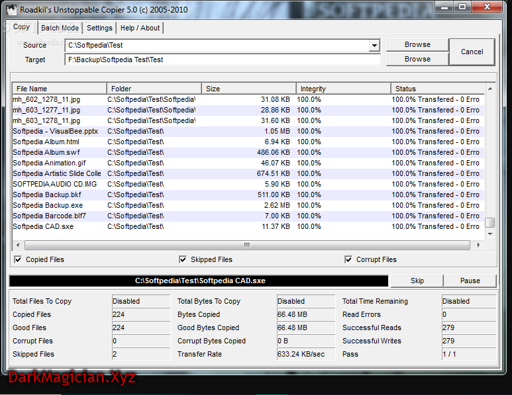Image resolution: width=512 pixels, height=395 pixels.
Task: Toggle the Skipped Files checkbox
Action: coord(183,259)
